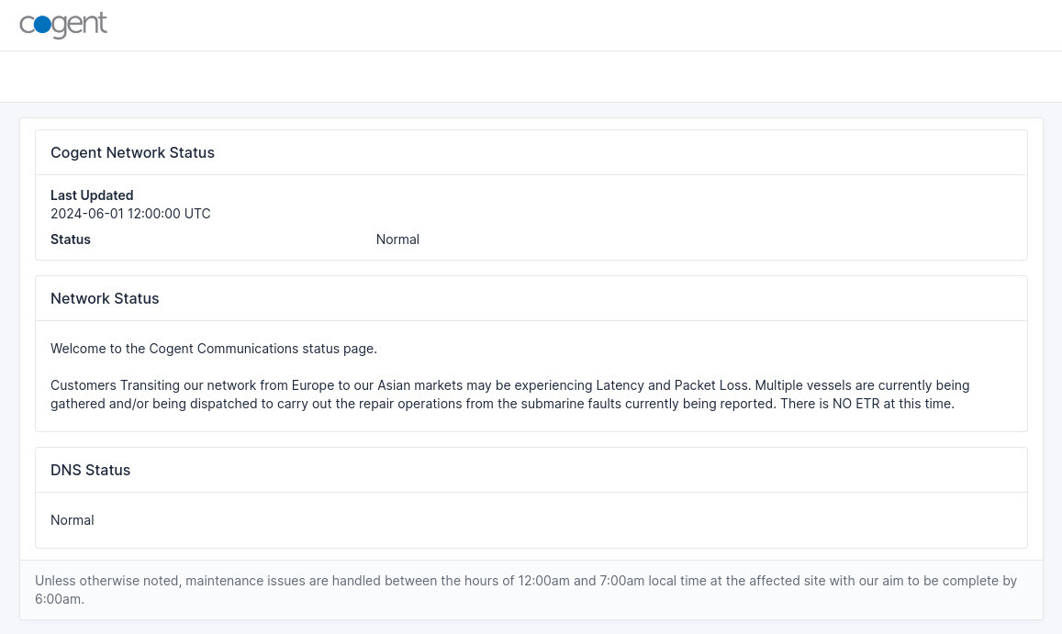Click the paragraph about Europe to Asian markets latency
This screenshot has width=1062, height=634.
[510, 395]
